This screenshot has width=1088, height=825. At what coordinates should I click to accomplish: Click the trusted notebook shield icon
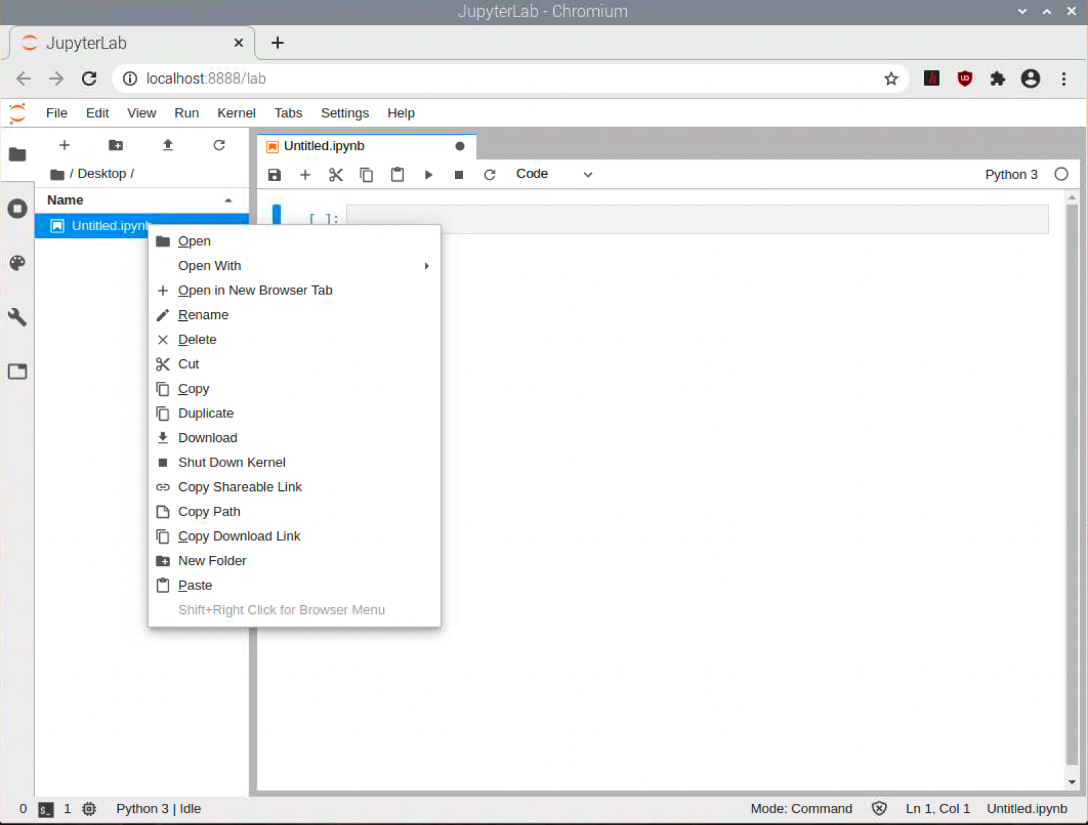click(x=879, y=809)
